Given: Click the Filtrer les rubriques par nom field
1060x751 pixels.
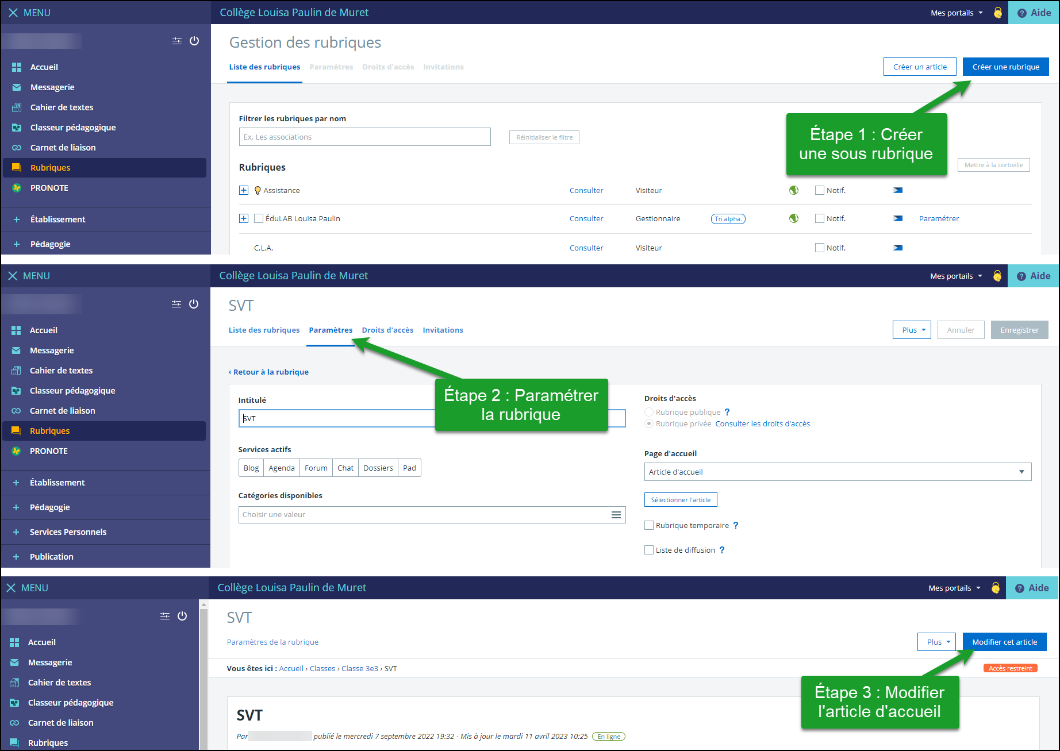Looking at the screenshot, I should coord(364,137).
